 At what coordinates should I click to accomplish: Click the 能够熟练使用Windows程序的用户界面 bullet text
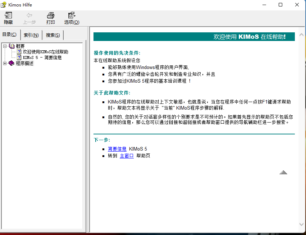tap(149, 67)
